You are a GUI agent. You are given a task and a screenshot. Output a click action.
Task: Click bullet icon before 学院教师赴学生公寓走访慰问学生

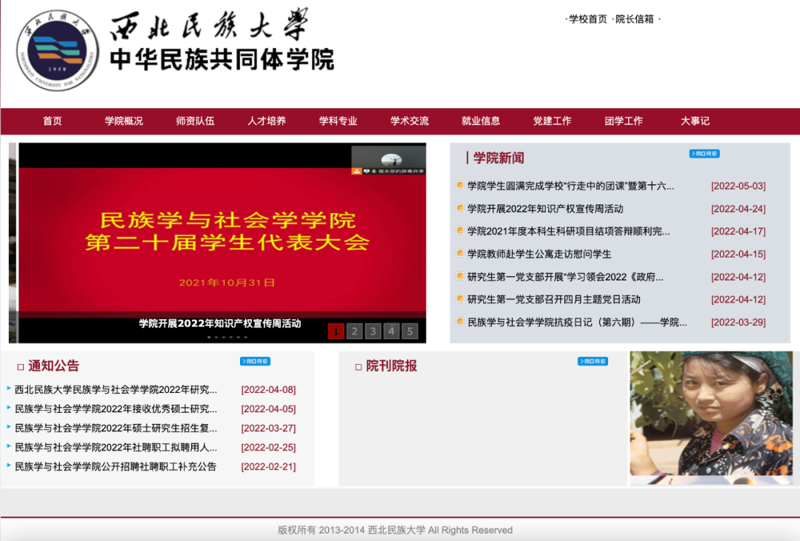pyautogui.click(x=460, y=253)
